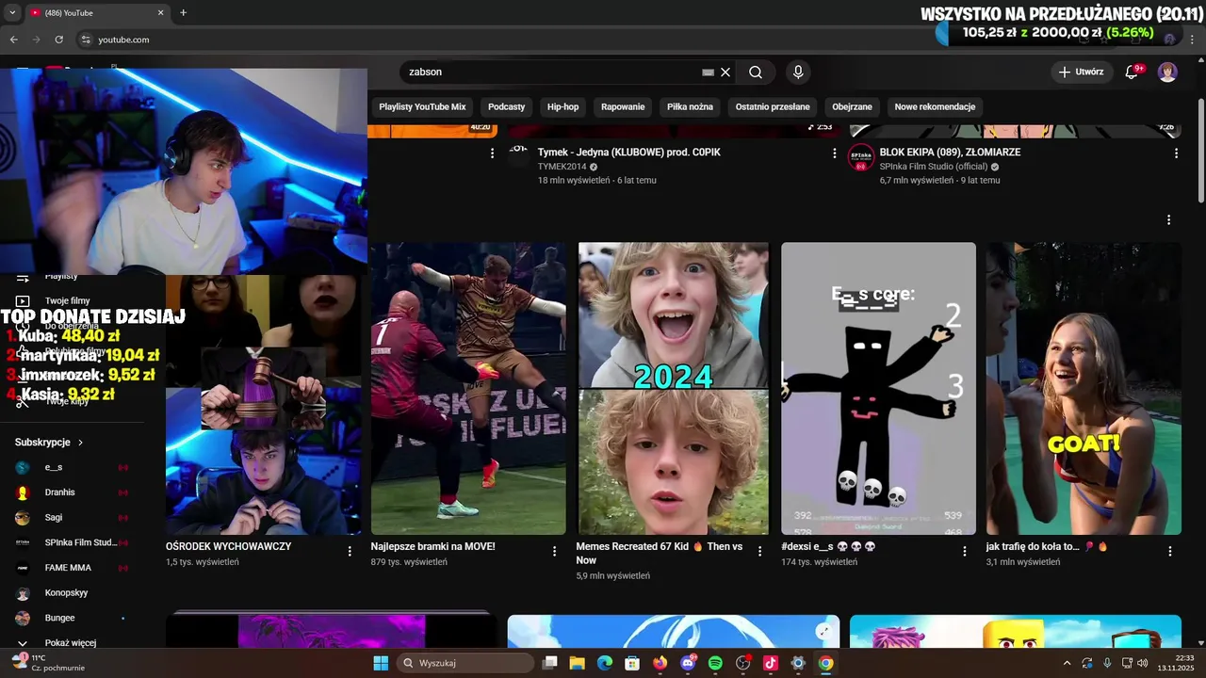The width and height of the screenshot is (1206, 678).
Task: Expand the Subskrypcje section chevron
Action: click(x=81, y=443)
